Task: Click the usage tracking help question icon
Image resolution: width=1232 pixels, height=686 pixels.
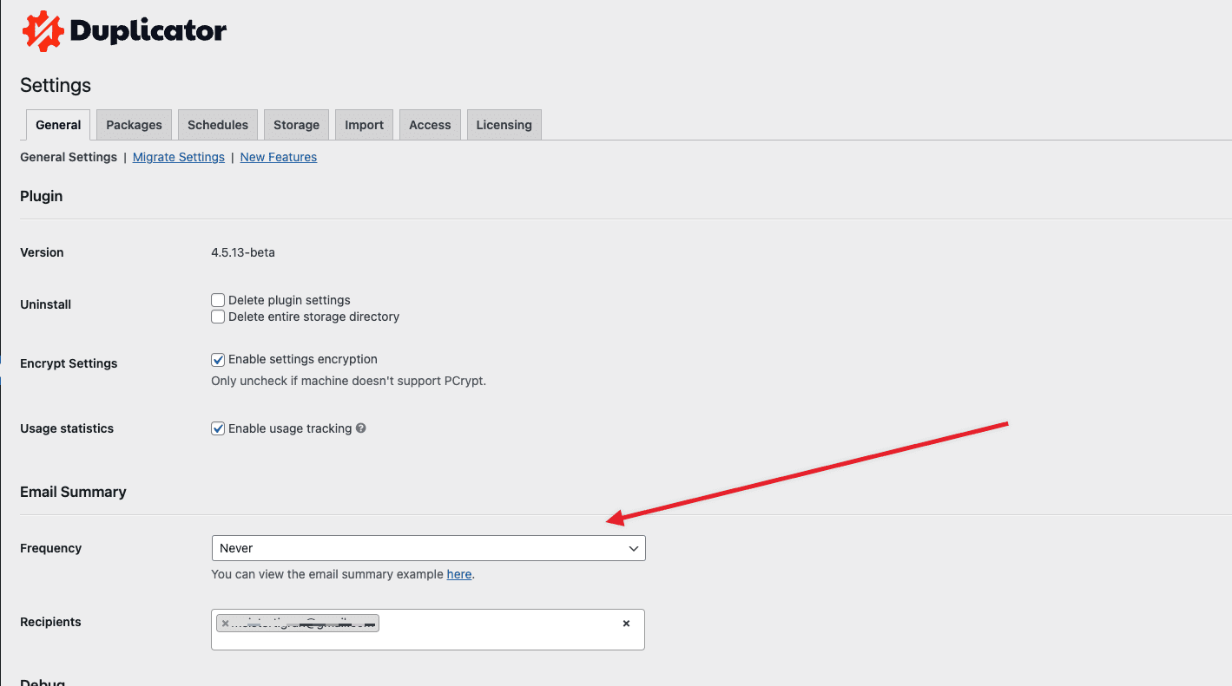Action: tap(361, 428)
